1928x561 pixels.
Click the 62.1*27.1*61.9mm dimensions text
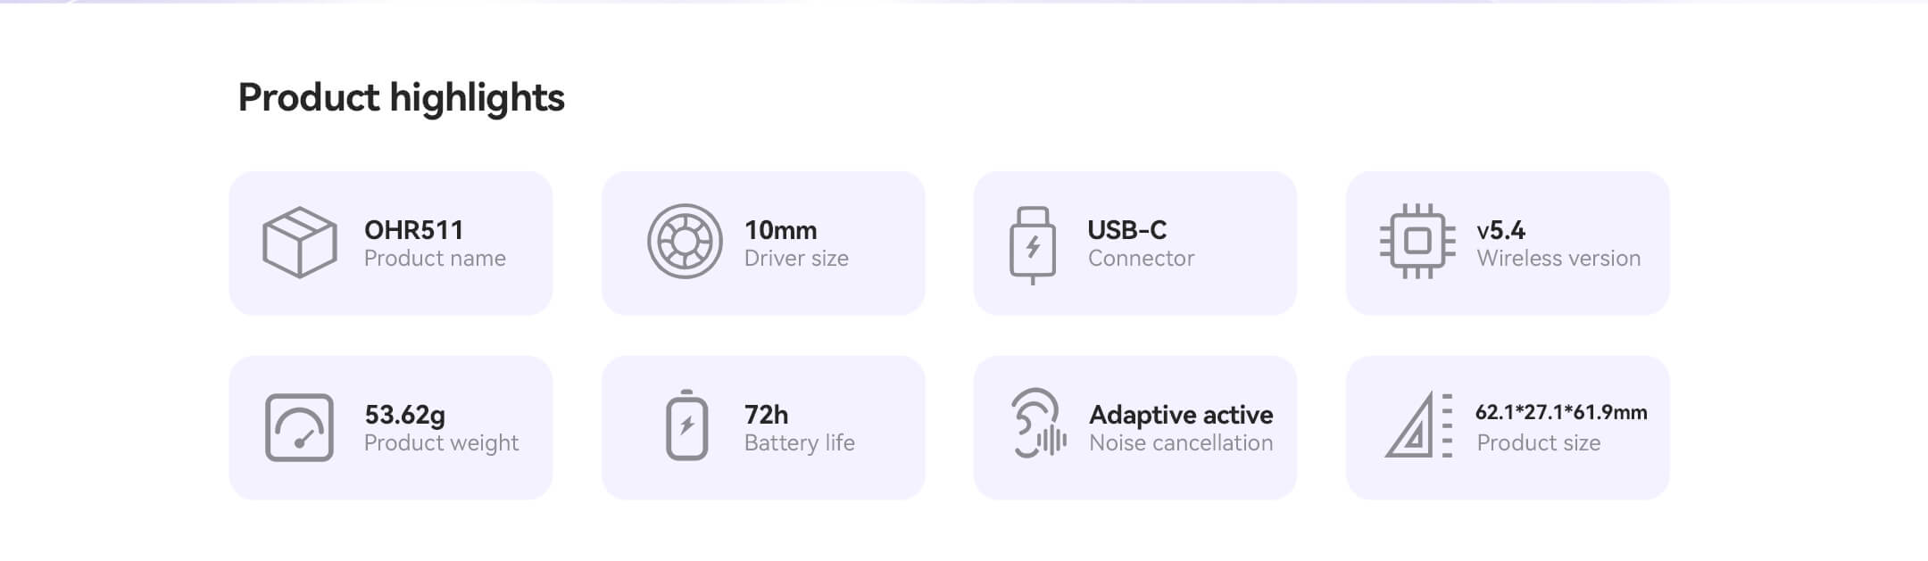click(x=1560, y=412)
